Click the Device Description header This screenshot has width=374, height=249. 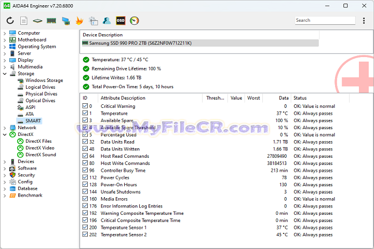[102, 35]
